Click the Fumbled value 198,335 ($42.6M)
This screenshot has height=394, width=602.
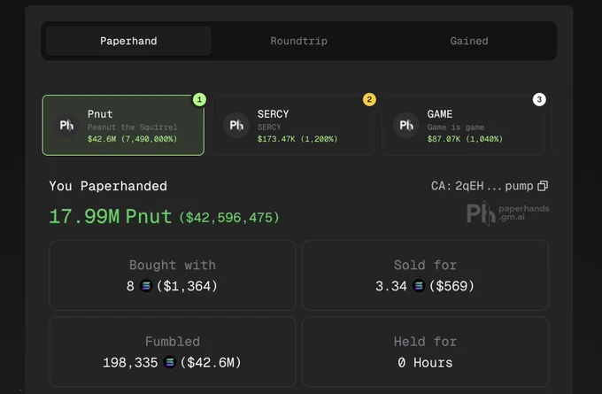pyautogui.click(x=172, y=362)
